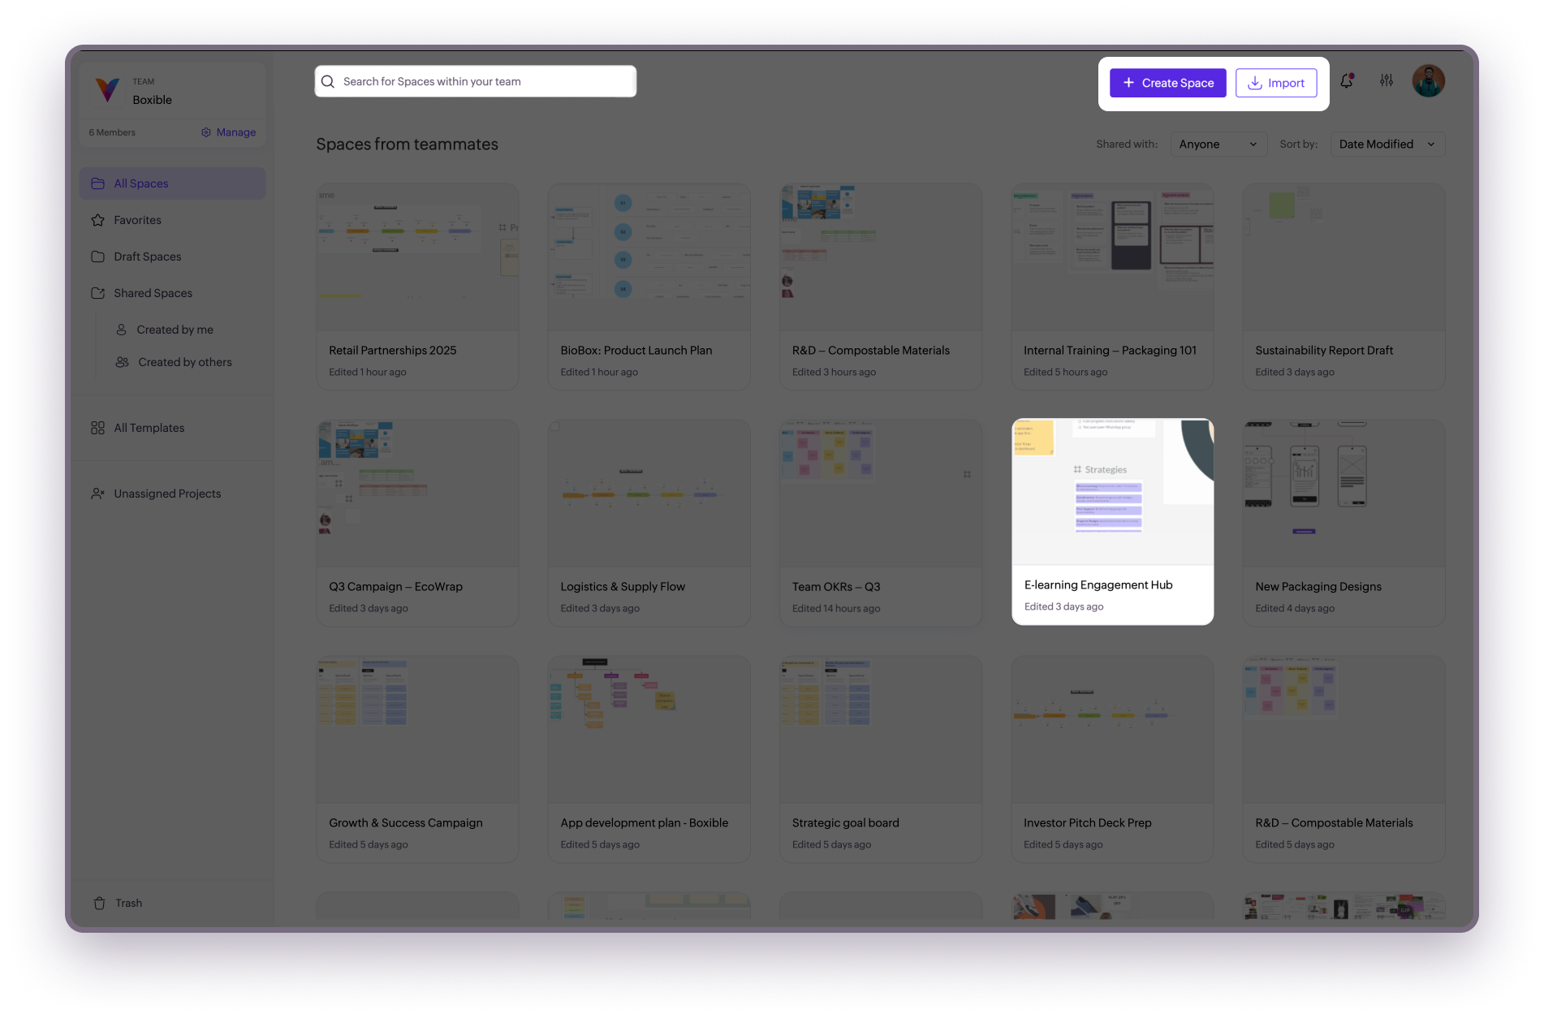Click the All Templates grid icon
The image size is (1544, 1018).
pos(98,428)
